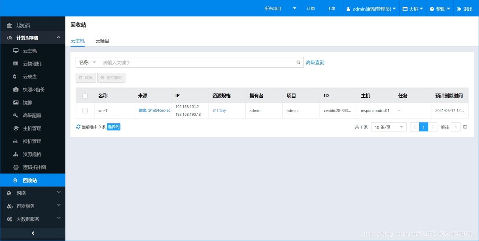Open the 高级查询 link
The image size is (479, 241).
(315, 63)
